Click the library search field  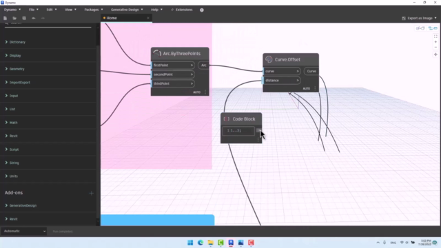(48, 24)
